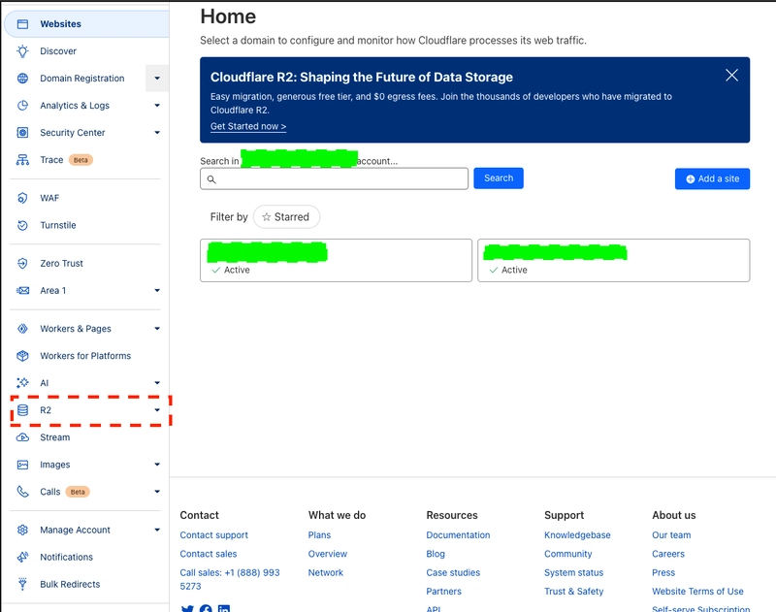The image size is (776, 612).
Task: Click the Discover lightbulb icon
Action: (x=22, y=51)
